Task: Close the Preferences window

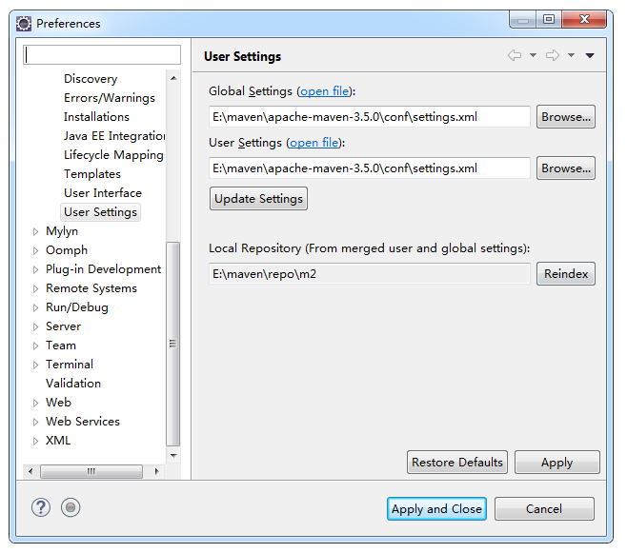Action: (584, 19)
